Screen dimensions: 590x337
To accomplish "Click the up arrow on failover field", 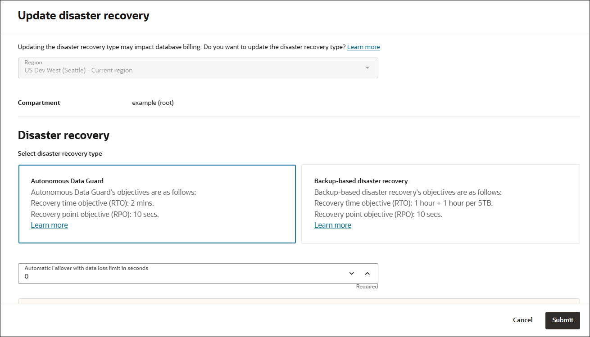I will tap(368, 273).
